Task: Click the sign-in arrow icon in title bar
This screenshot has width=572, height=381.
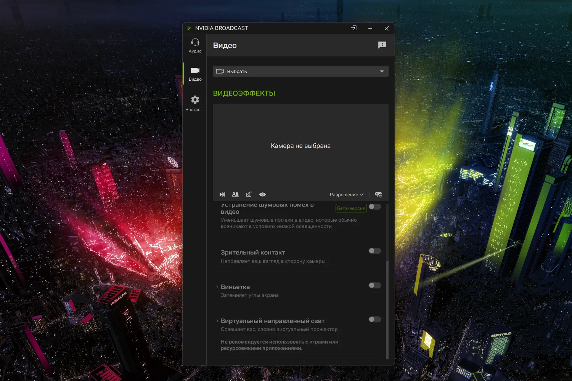Action: [354, 28]
